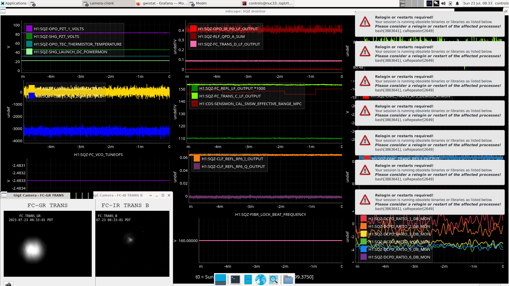Click the power battery tray icon

pos(450,3)
